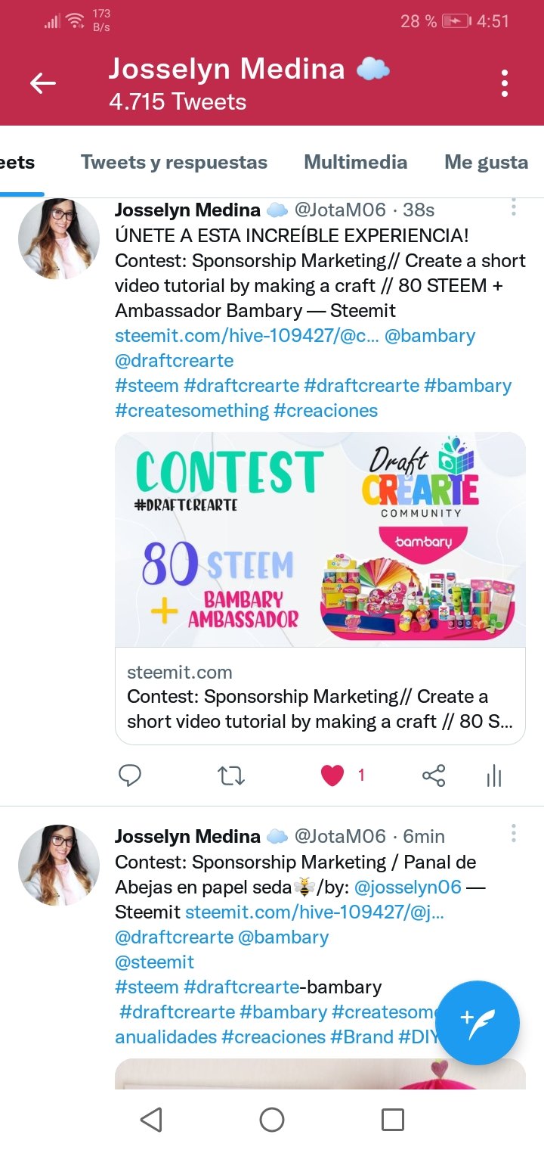Open options menu for the 6min tweet
Image resolution: width=544 pixels, height=1150 pixels.
514,834
